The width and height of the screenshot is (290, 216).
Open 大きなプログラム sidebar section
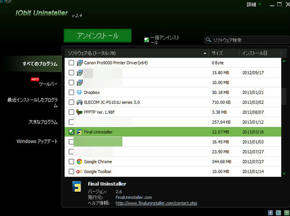pos(43,122)
